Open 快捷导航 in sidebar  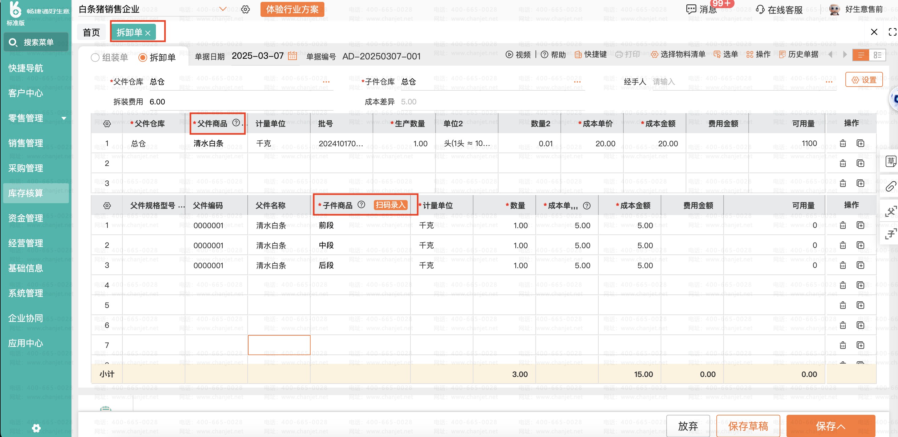click(x=25, y=68)
